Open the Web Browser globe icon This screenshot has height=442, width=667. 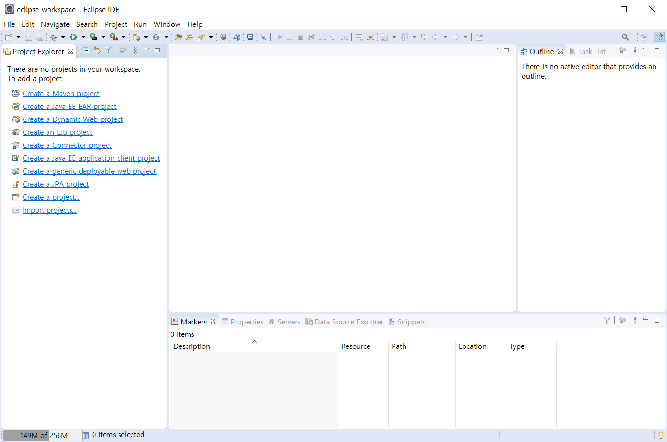(x=223, y=37)
